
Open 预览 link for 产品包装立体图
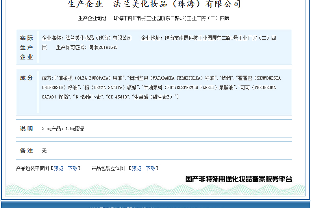pyautogui.click(x=136, y=168)
